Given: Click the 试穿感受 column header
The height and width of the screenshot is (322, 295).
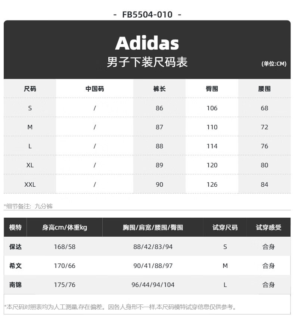Looking at the screenshot, I should tap(268, 227).
